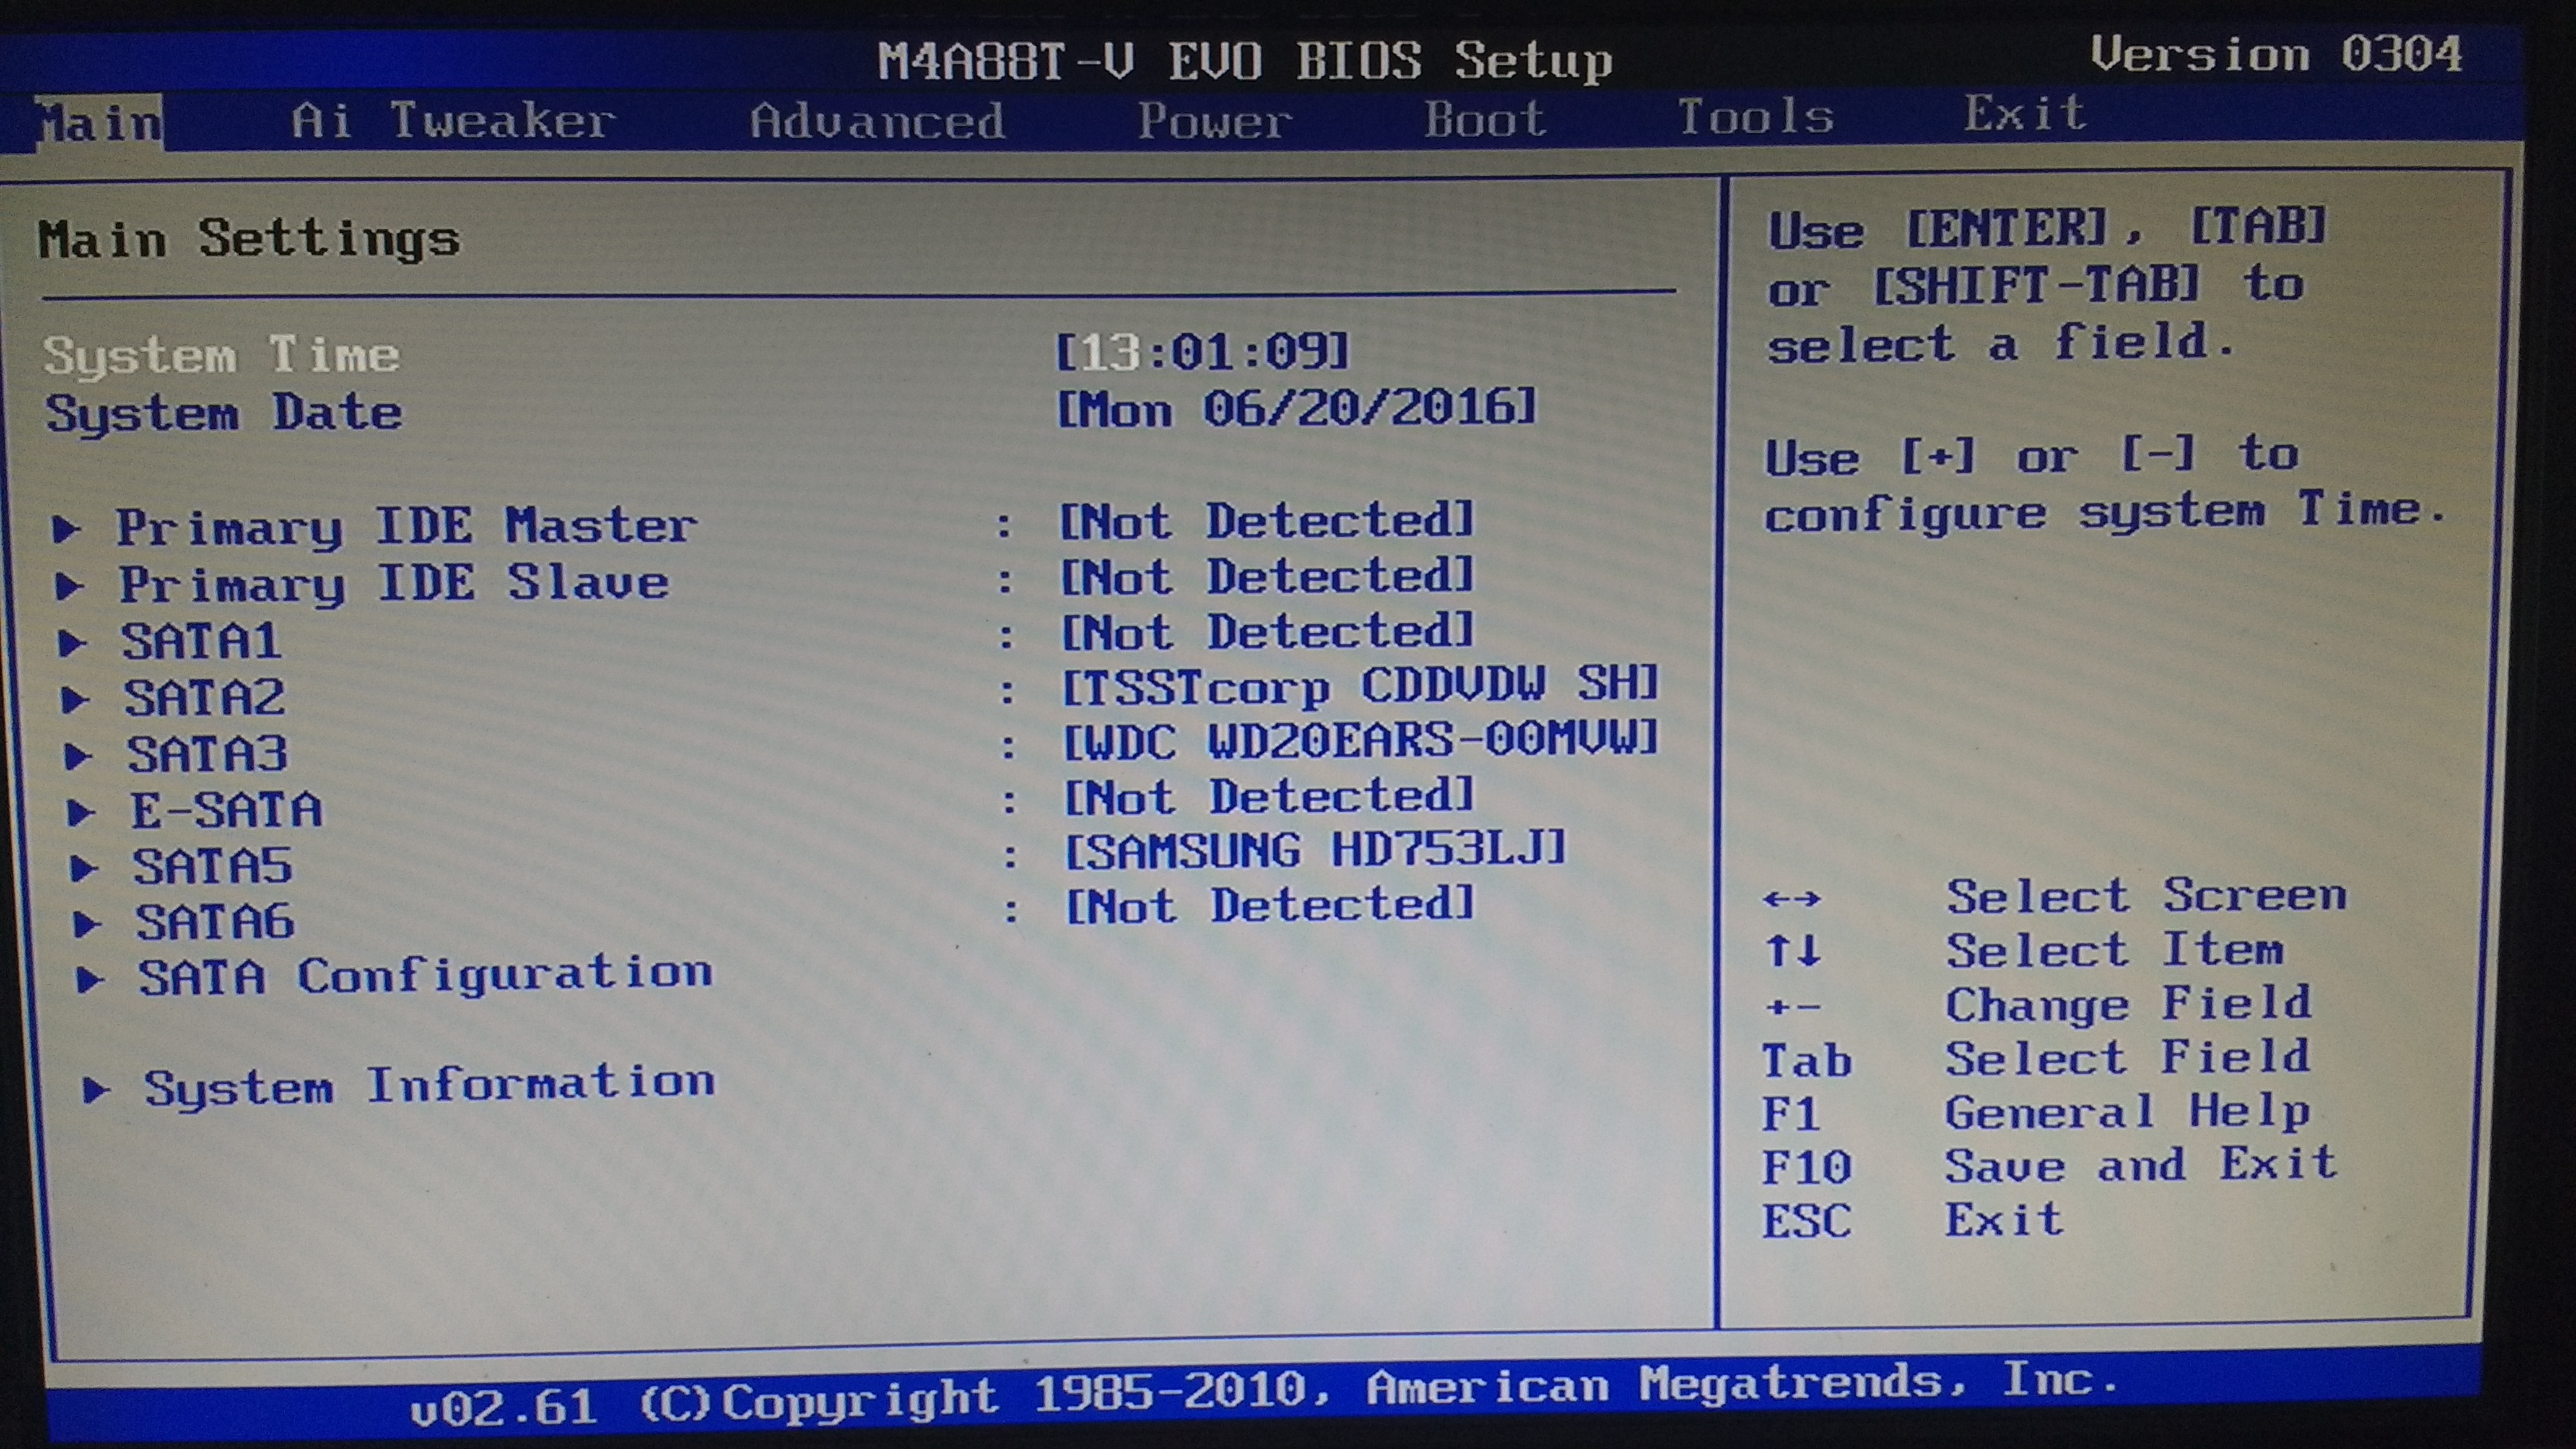This screenshot has width=2576, height=1449.
Task: Switch to the Main tab
Action: [x=99, y=123]
